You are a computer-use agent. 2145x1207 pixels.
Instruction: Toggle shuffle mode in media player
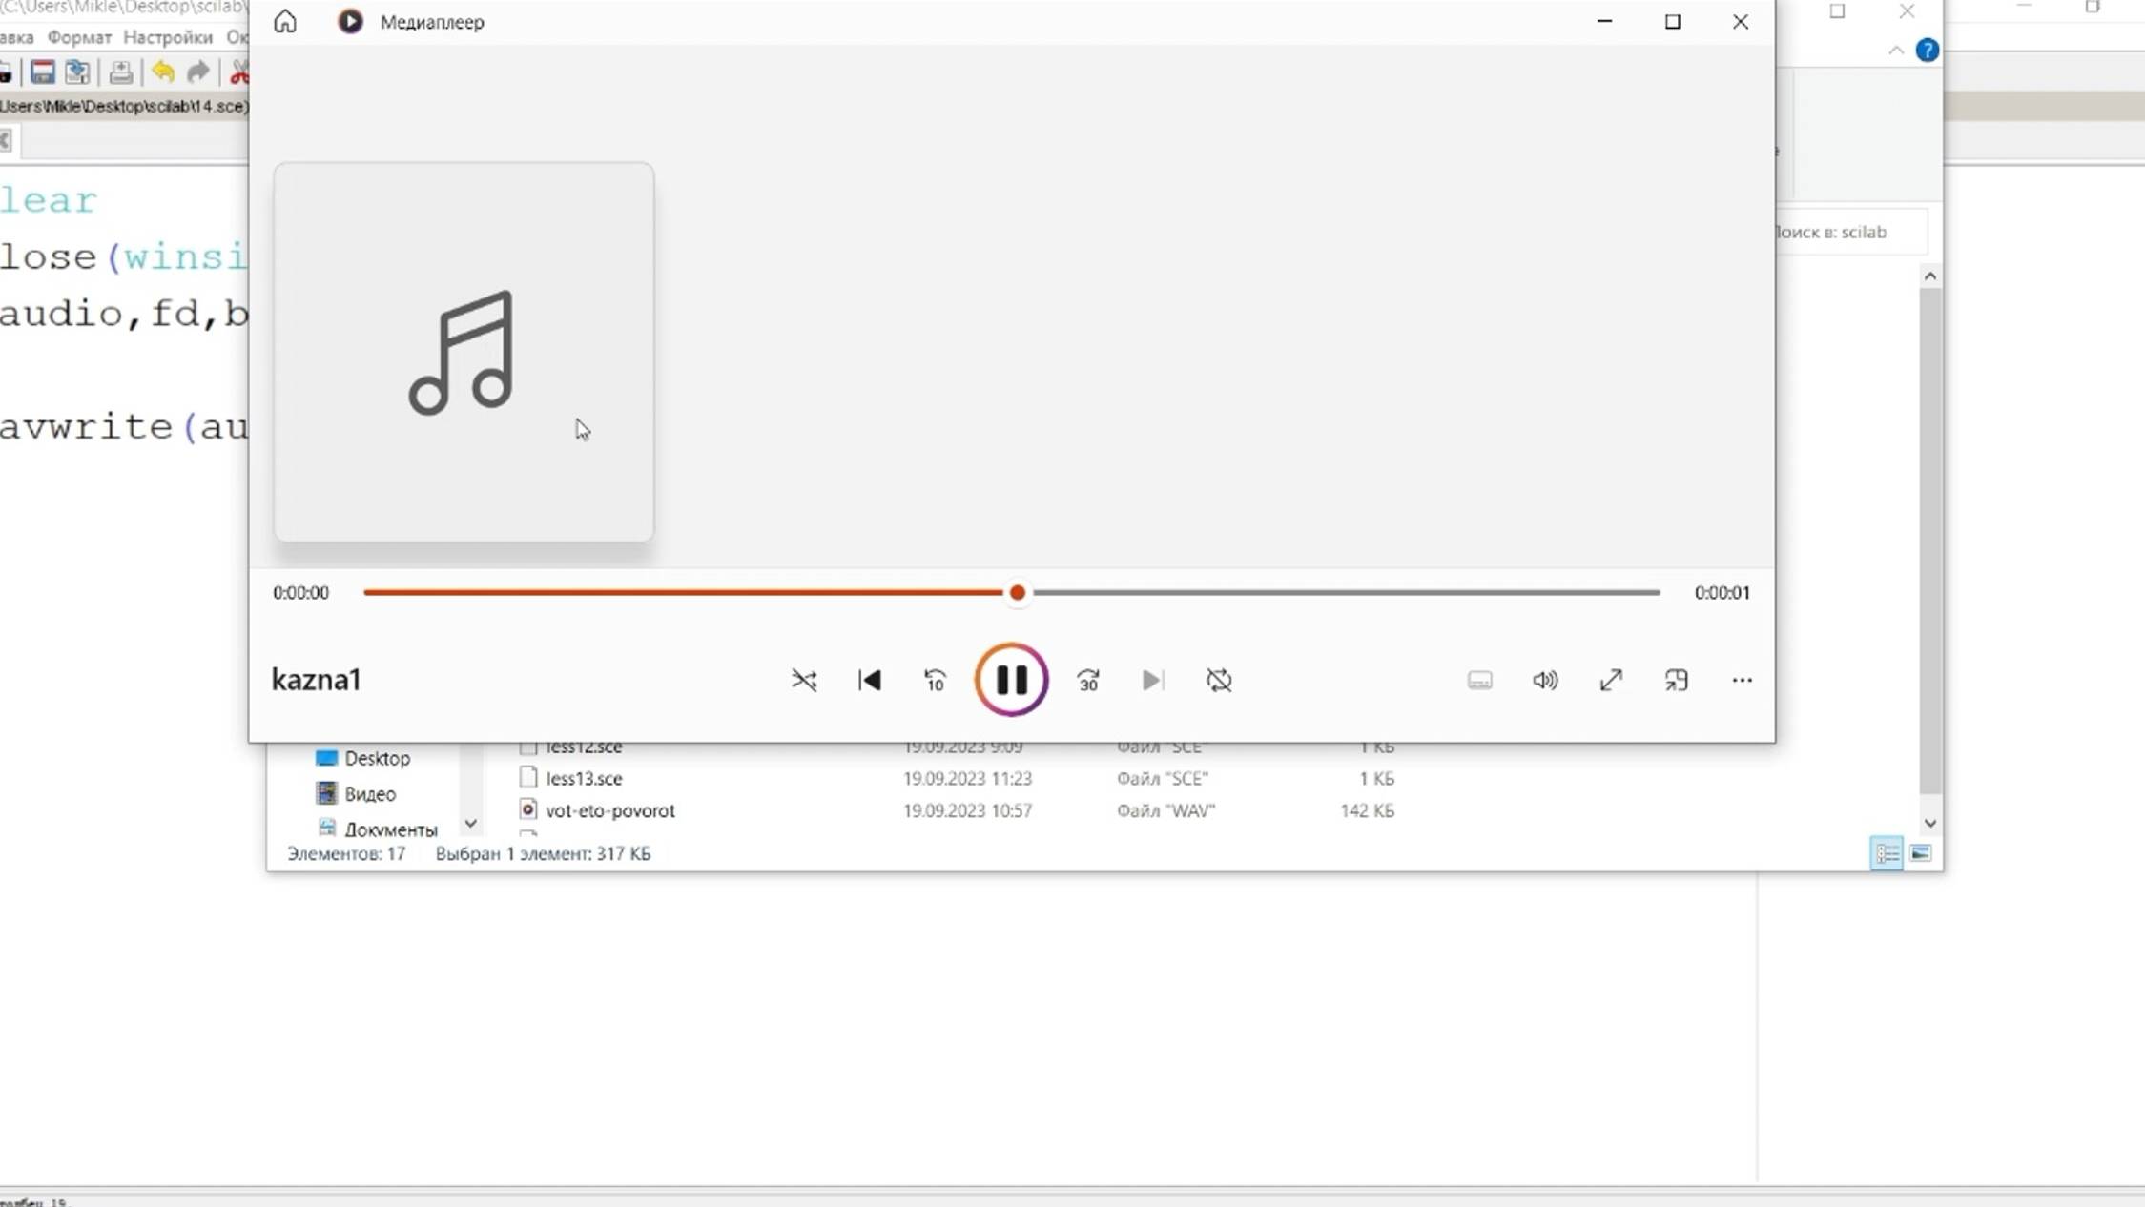point(804,680)
